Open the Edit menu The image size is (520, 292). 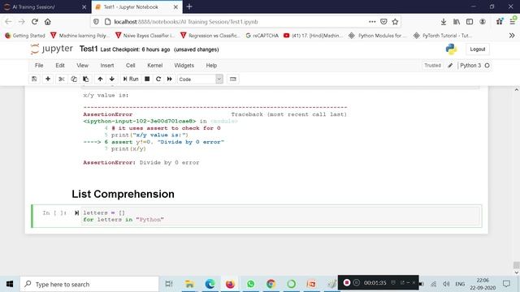tap(60, 66)
